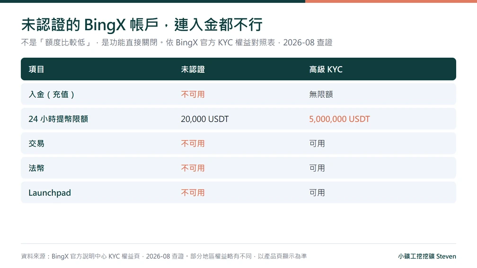Click the Launchpad row label

point(50,193)
